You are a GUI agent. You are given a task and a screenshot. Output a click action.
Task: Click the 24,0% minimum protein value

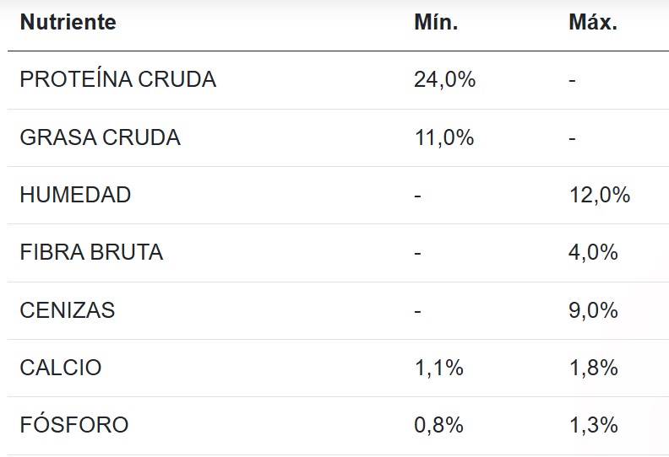(x=445, y=80)
